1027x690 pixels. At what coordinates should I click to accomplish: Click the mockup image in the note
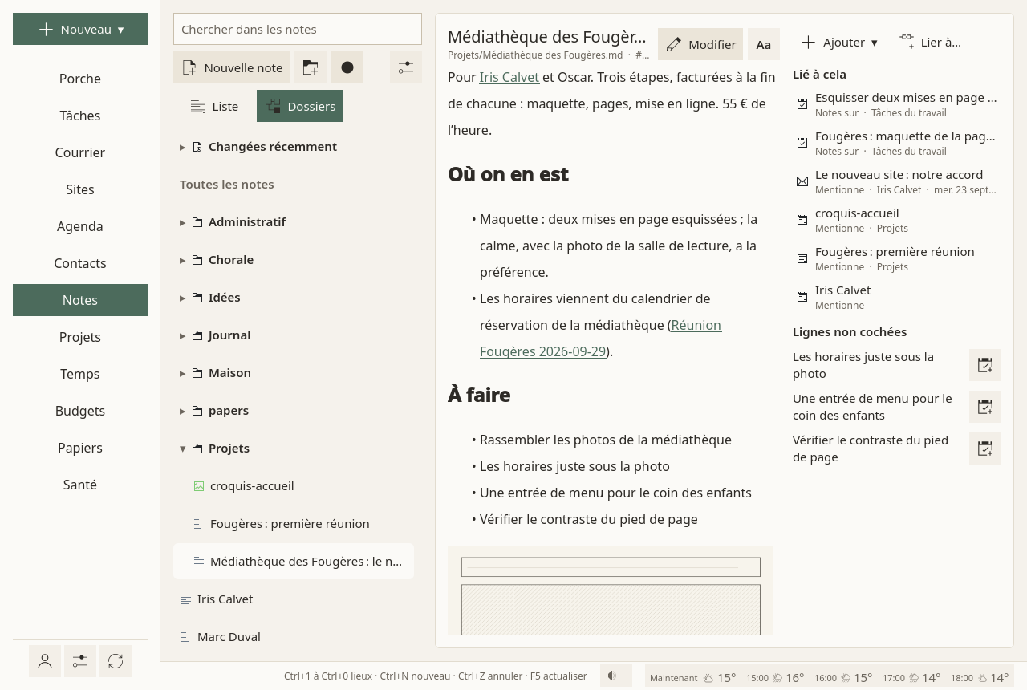(611, 591)
